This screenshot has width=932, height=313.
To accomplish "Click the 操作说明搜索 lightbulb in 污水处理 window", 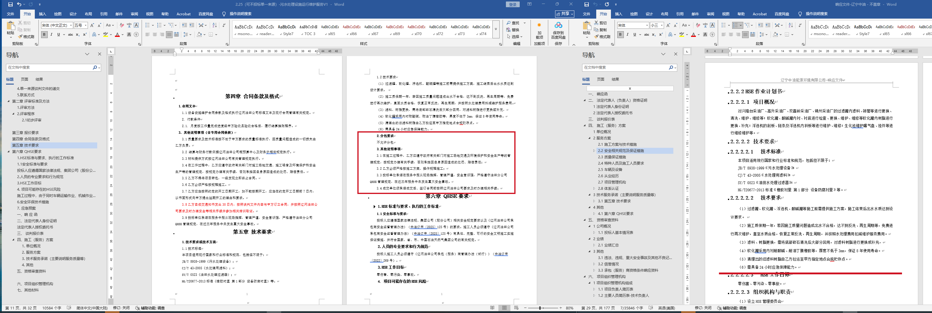I will point(224,14).
